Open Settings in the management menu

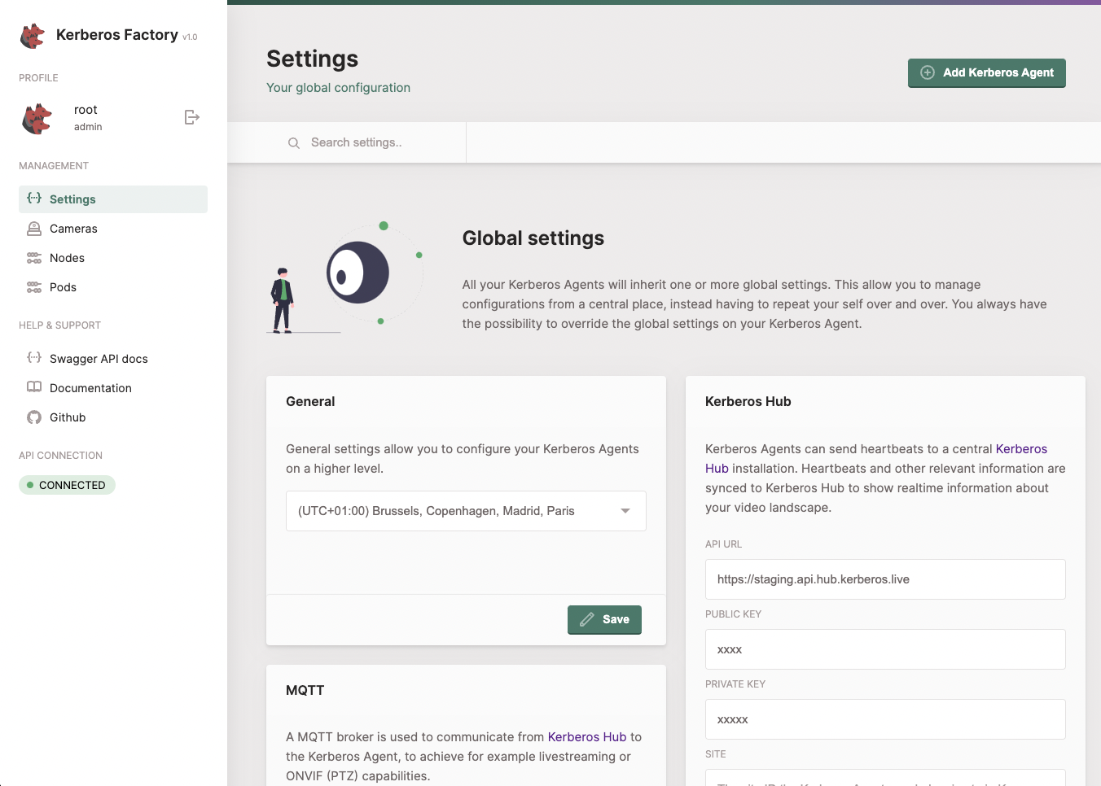(72, 199)
